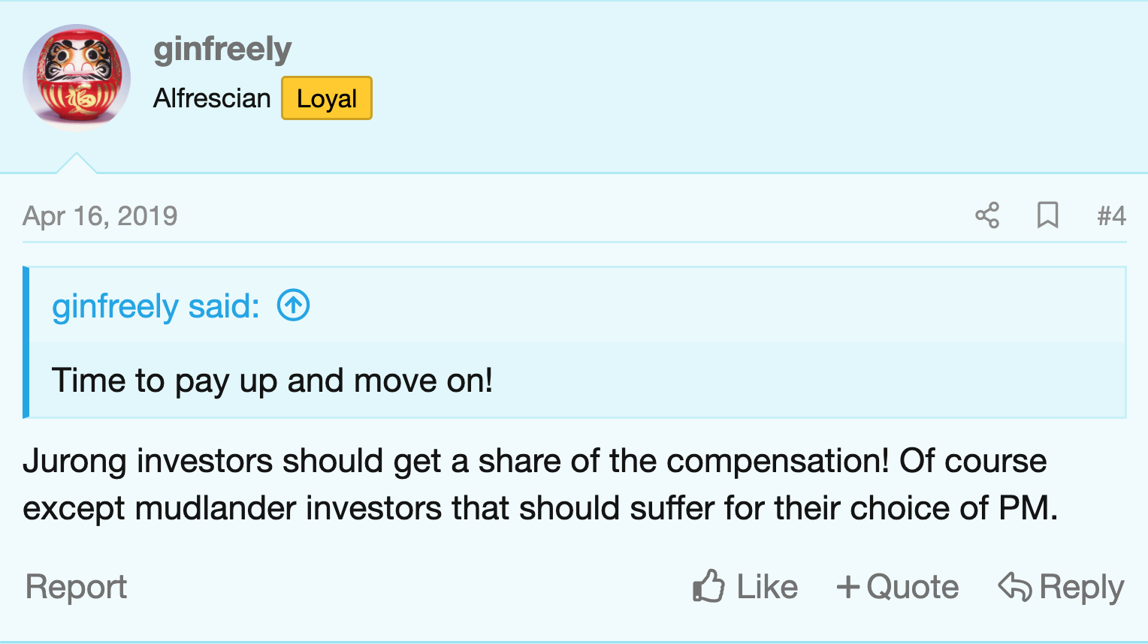Click the post line mentioning mudlander investors
Viewport: 1148px width, 644px height.
click(540, 508)
